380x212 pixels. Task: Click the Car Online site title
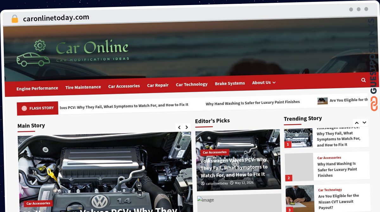click(x=92, y=47)
